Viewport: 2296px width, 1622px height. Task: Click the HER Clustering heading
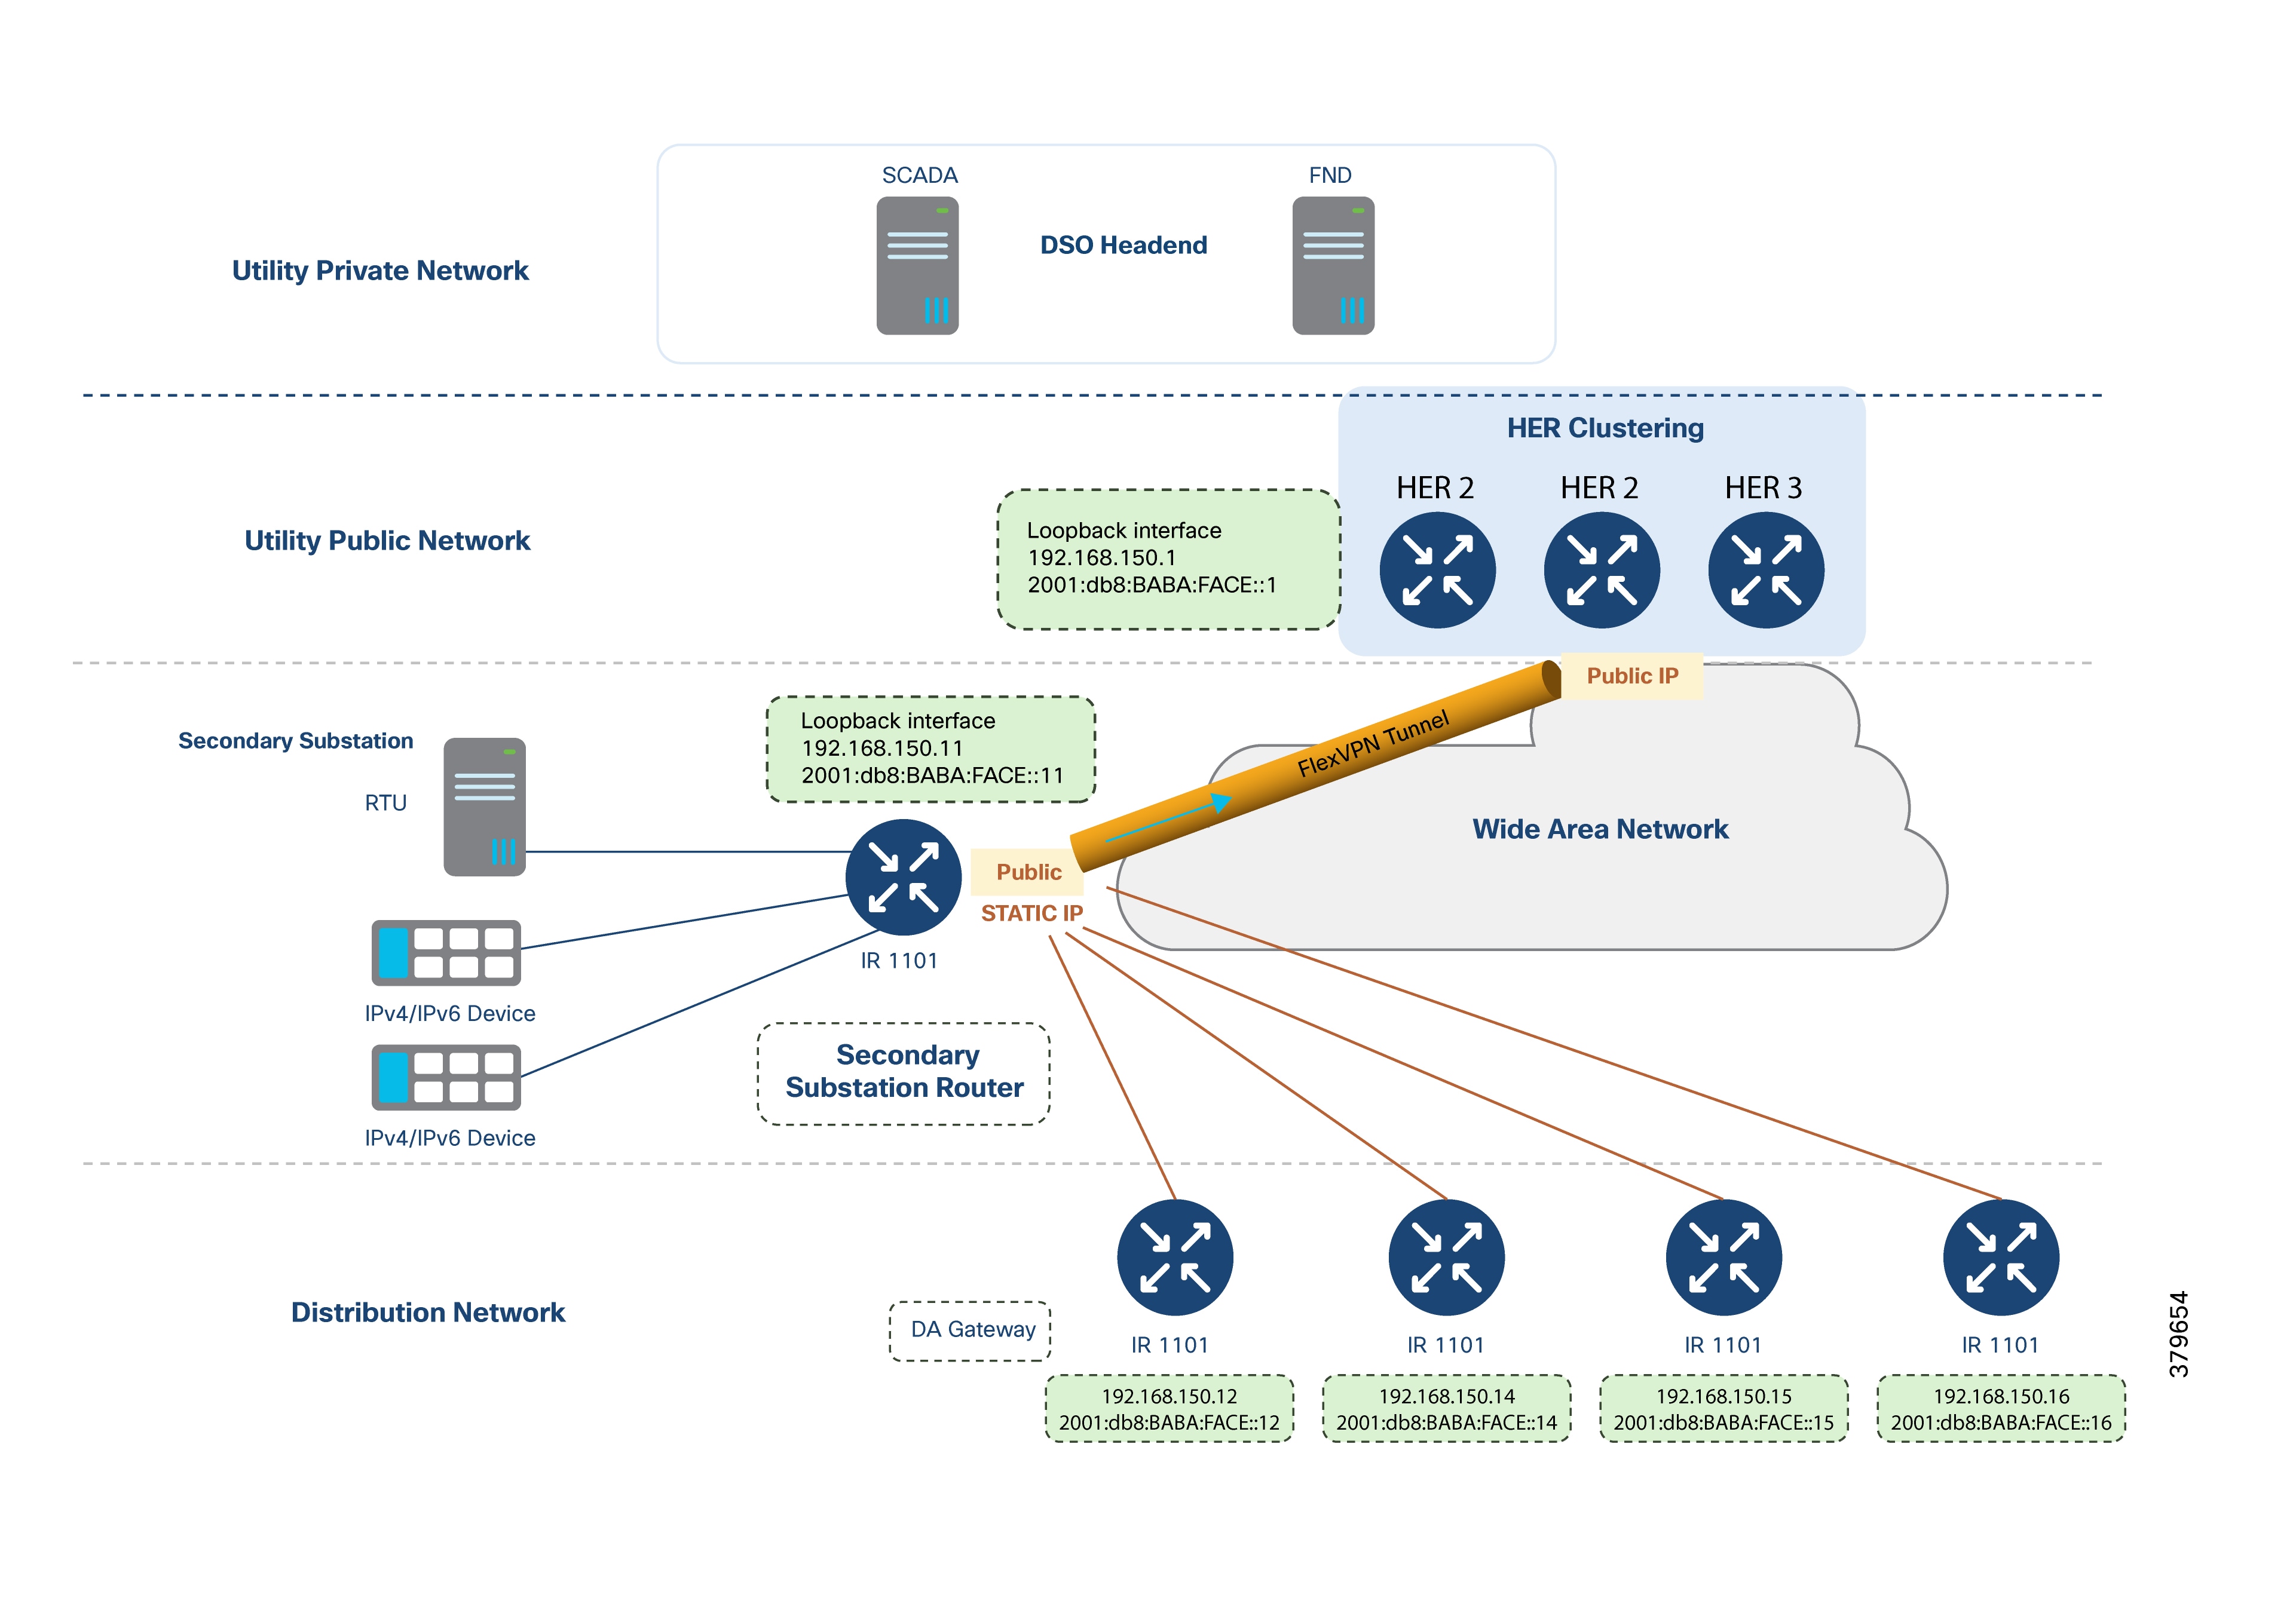[x=1604, y=428]
